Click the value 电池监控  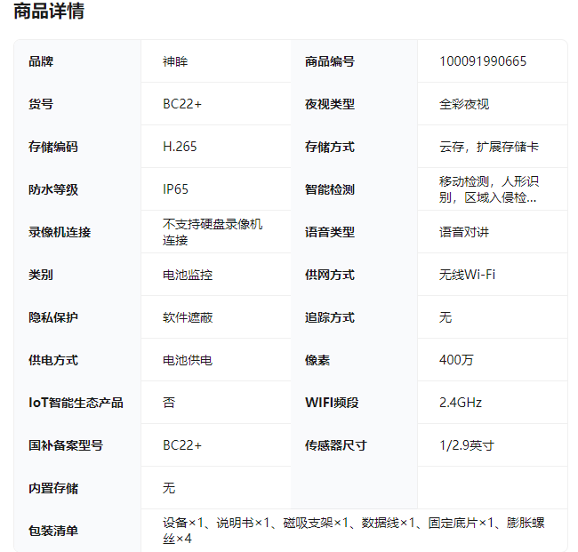click(188, 275)
